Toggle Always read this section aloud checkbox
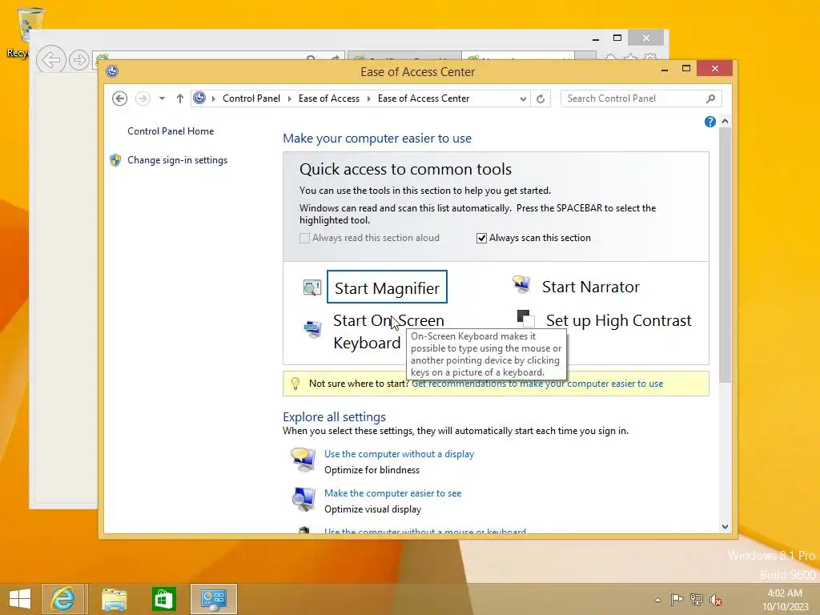 coord(304,239)
